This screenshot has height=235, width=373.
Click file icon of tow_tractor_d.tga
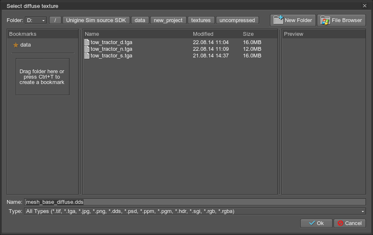(87, 42)
